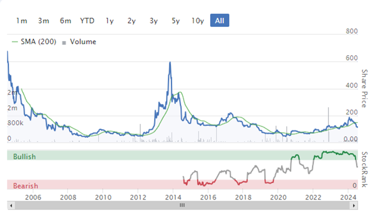Image resolution: width=374 pixels, height=214 pixels.
Task: Click the 2020 x-axis label
Action: pyautogui.click(x=279, y=197)
